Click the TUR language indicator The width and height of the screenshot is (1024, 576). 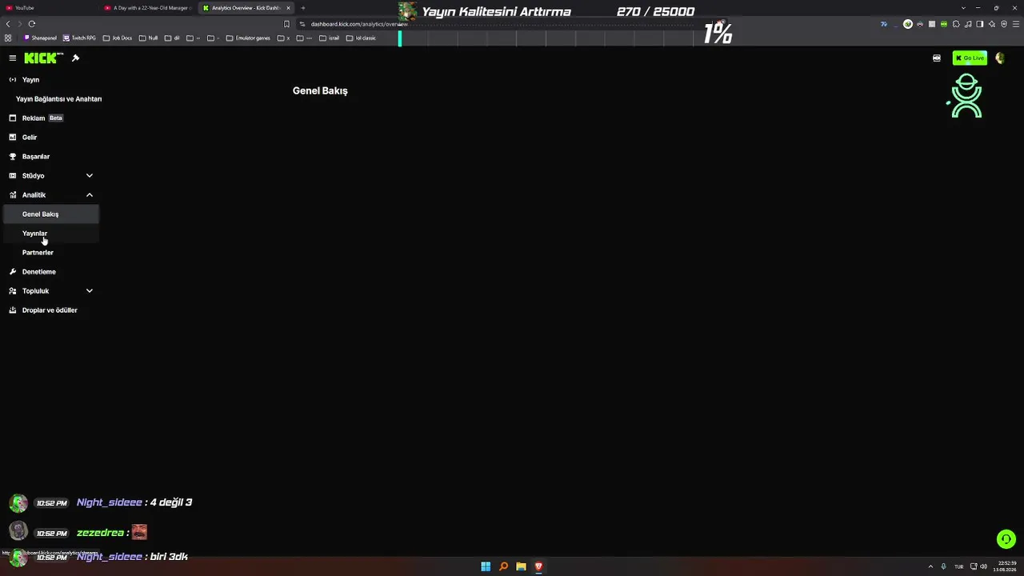958,566
